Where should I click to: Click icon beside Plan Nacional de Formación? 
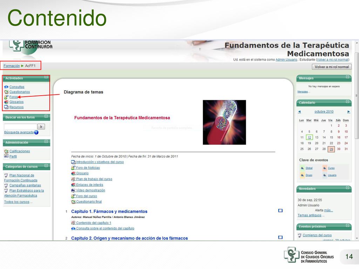(6, 175)
